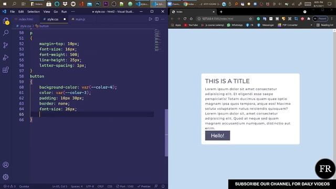
Task: Click the code minimap in the editor
Action: [x=157, y=40]
